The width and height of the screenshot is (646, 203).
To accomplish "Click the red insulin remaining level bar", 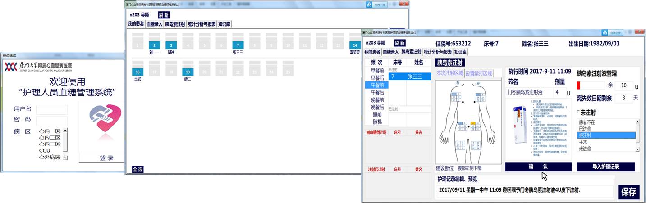I will click(x=578, y=86).
